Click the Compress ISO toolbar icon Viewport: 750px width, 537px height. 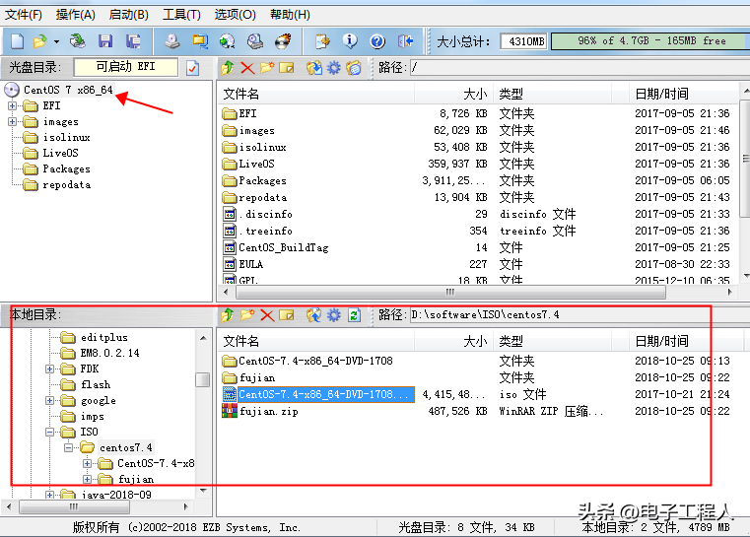200,41
